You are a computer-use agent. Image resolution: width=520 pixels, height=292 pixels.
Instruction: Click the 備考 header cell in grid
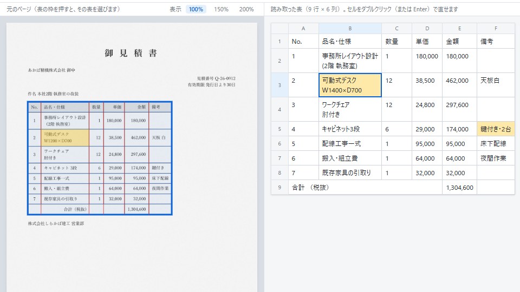click(496, 42)
